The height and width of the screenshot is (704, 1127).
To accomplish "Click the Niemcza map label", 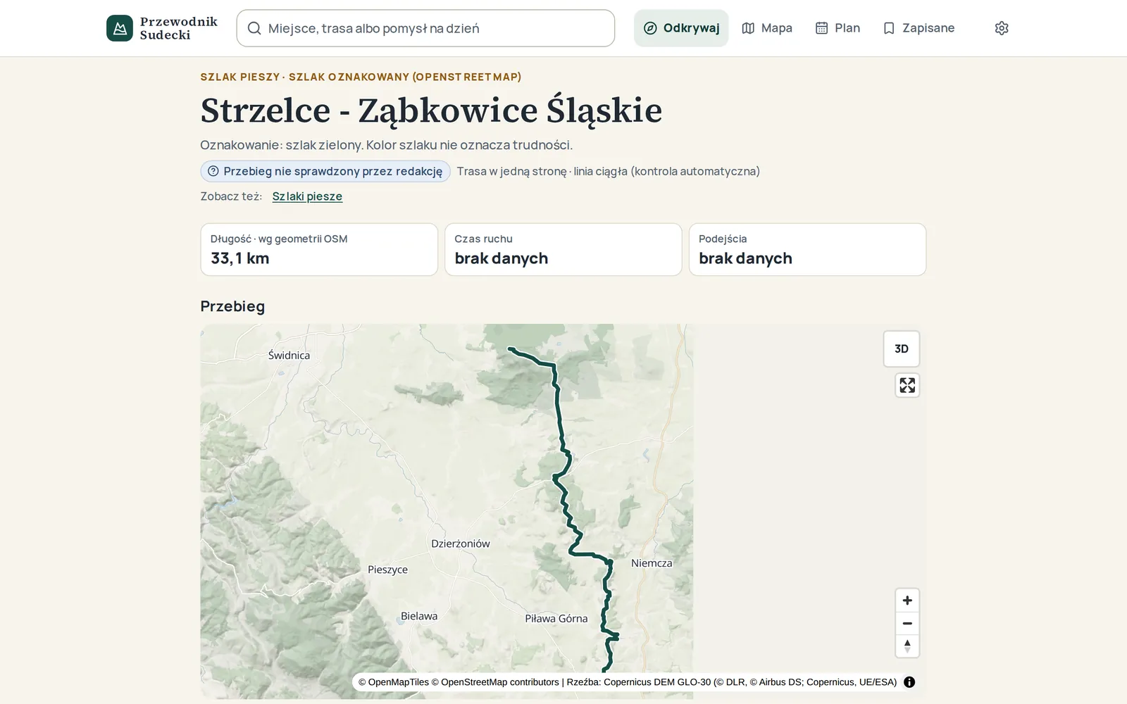I will pyautogui.click(x=652, y=563).
